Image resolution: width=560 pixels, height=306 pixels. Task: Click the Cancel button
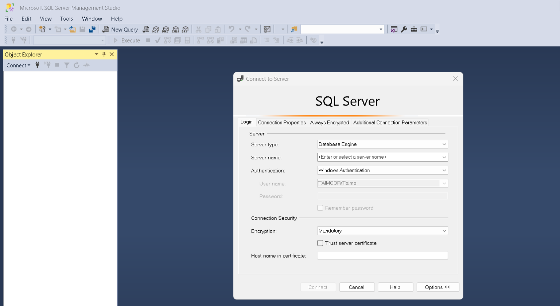[x=357, y=287]
